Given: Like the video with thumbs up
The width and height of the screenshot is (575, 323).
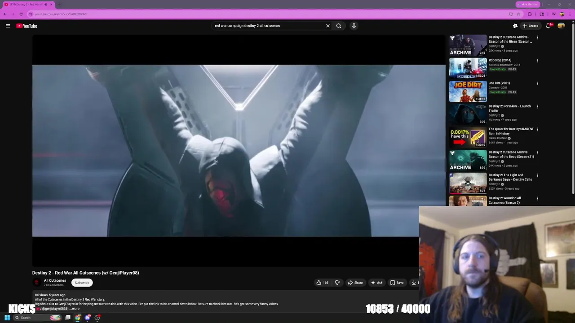Looking at the screenshot, I should 322,283.
